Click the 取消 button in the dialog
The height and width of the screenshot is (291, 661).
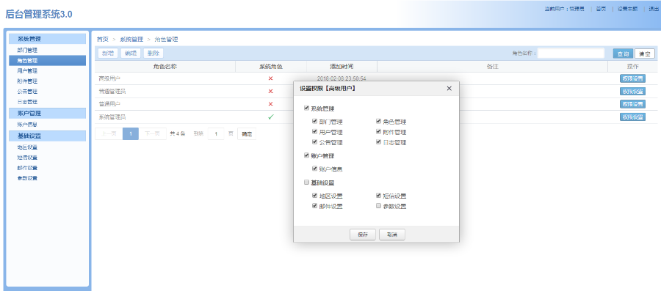(x=392, y=235)
